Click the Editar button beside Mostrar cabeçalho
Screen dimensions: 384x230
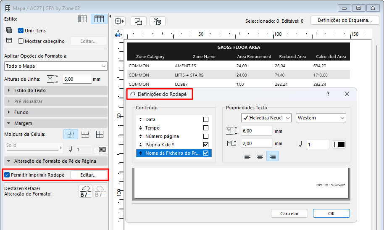88,41
